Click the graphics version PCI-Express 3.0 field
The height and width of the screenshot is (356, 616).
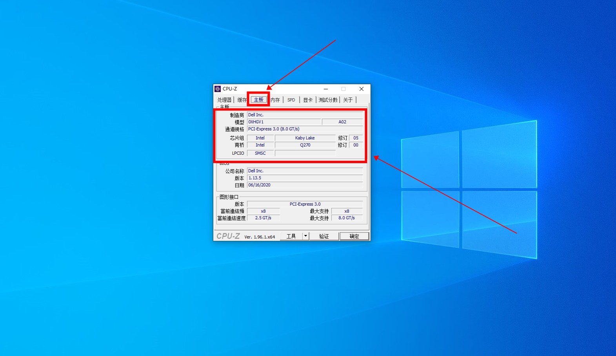(305, 204)
